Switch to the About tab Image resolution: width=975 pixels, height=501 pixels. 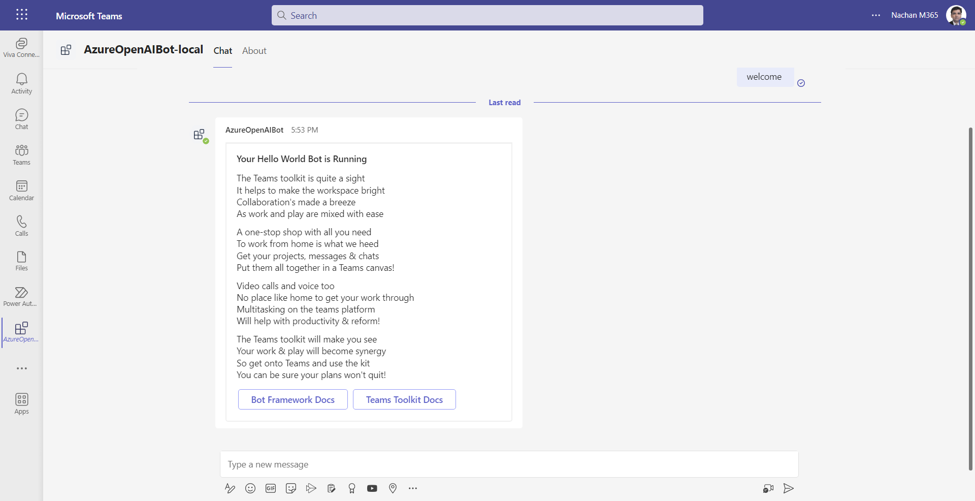pos(254,51)
